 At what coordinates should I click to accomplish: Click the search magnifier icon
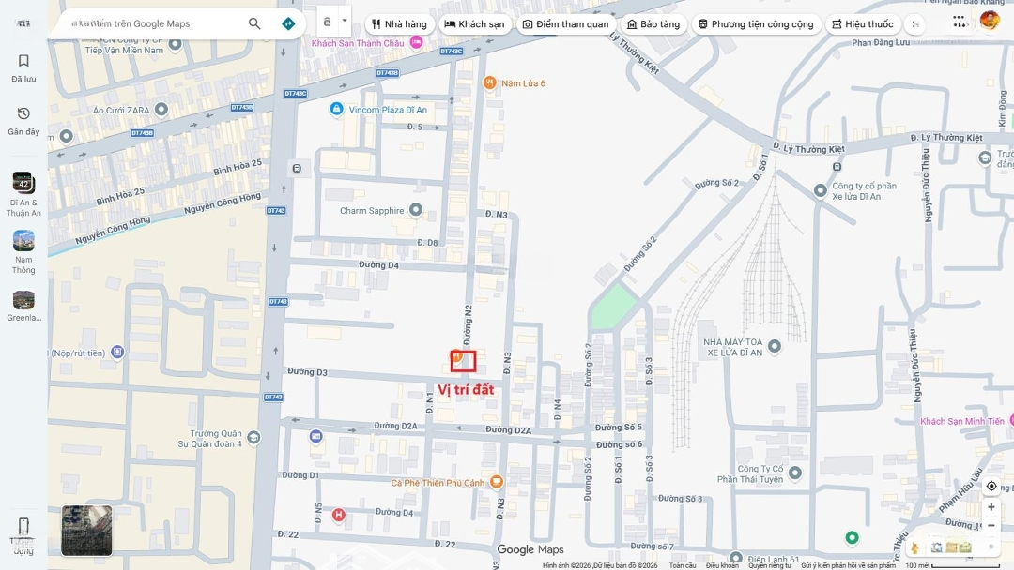(x=254, y=23)
